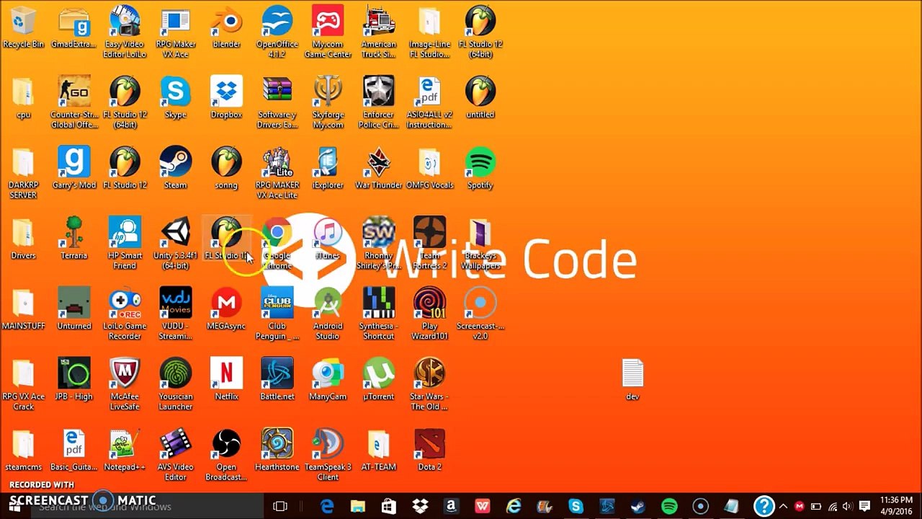The height and width of the screenshot is (519, 922).
Task: Launch Yousician Launcher
Action: [x=176, y=384]
